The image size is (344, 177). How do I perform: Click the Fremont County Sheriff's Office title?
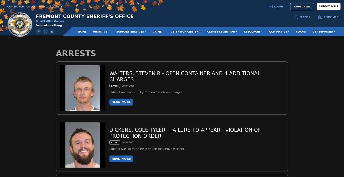coord(85,16)
